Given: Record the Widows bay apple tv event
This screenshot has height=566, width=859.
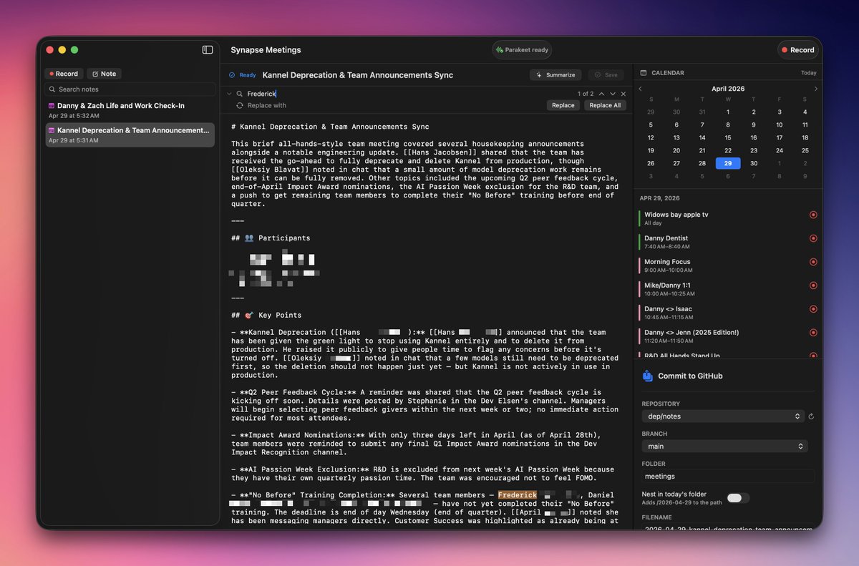Looking at the screenshot, I should click(813, 215).
